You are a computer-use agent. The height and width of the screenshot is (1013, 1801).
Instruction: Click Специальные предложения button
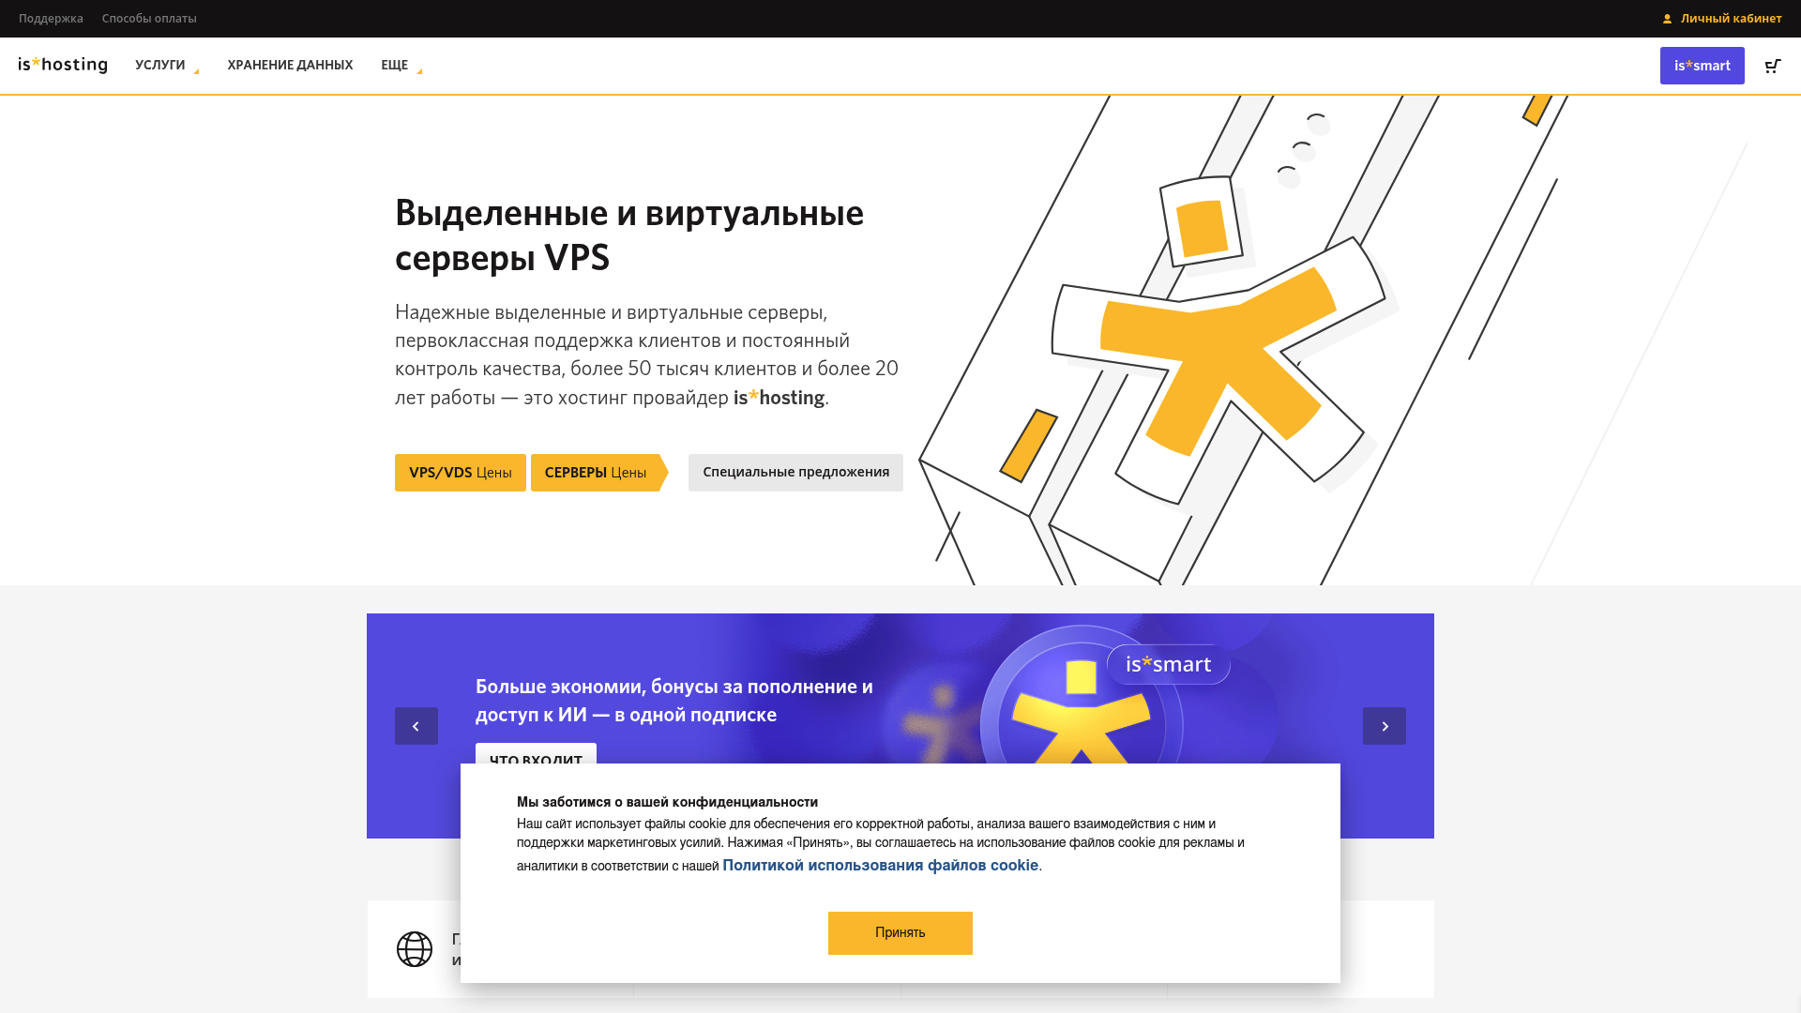[795, 473]
